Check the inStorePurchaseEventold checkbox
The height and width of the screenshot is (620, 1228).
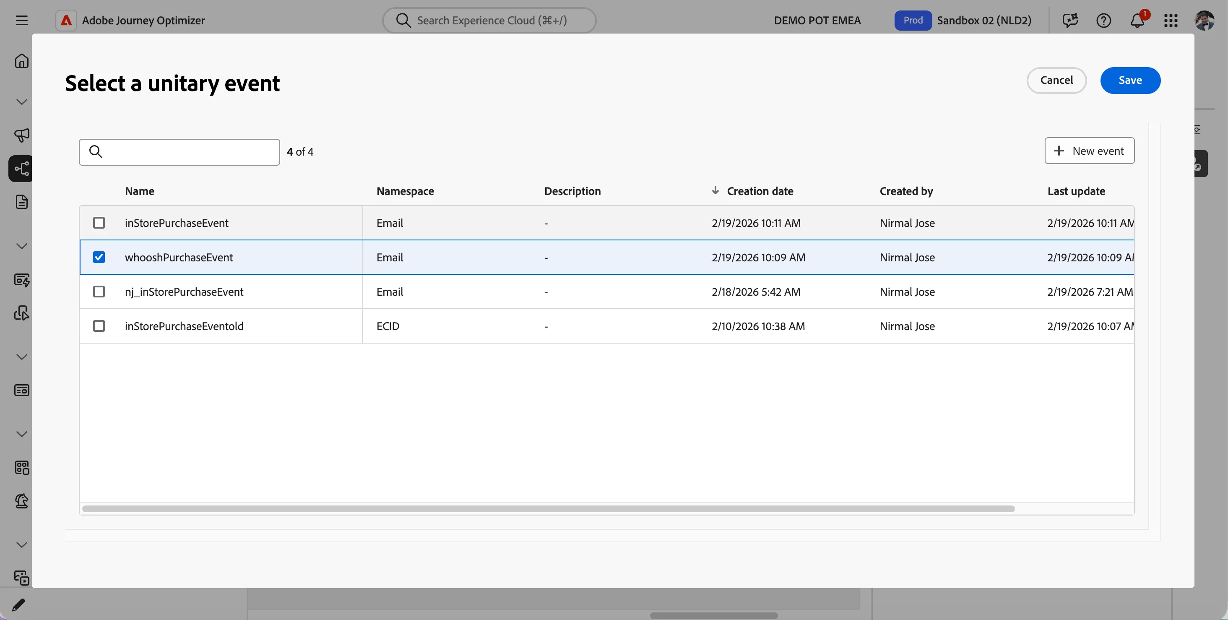[x=99, y=326]
